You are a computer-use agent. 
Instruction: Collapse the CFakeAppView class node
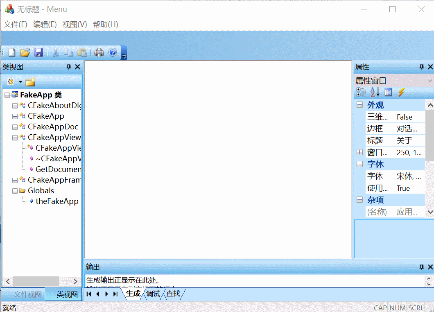click(x=15, y=138)
